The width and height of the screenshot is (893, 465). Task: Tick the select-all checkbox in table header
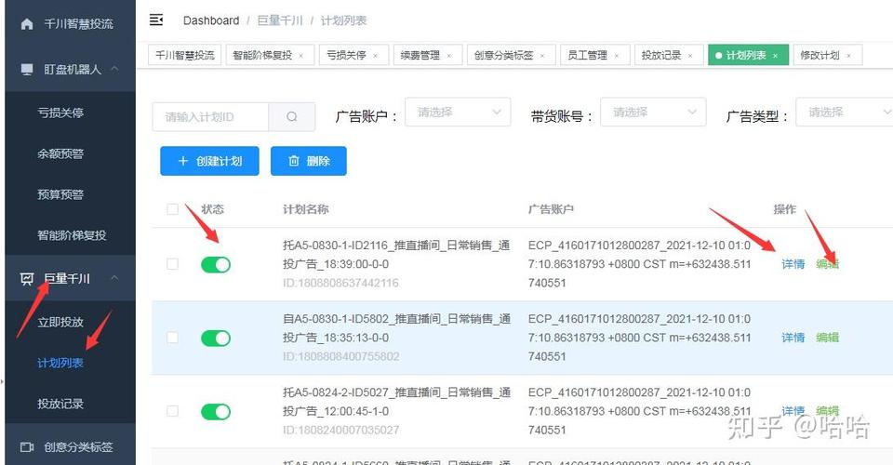[173, 209]
